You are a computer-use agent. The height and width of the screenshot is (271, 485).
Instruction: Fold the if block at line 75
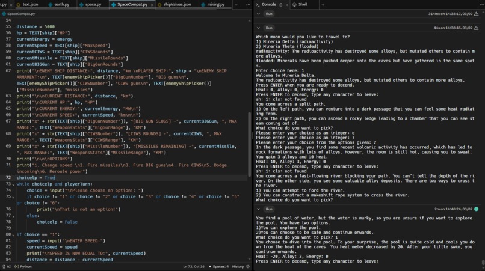click(13, 197)
